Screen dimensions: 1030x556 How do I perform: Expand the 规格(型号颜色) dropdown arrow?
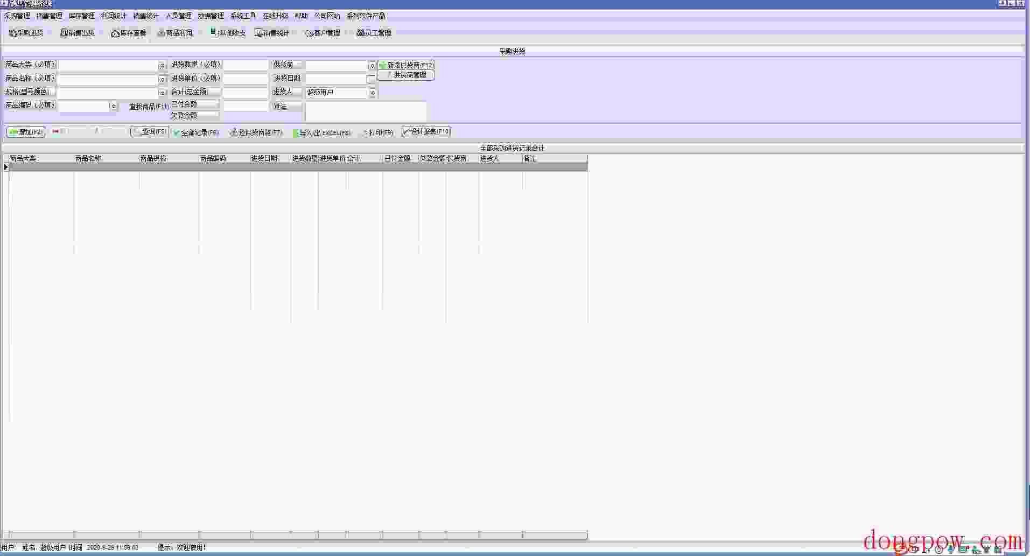pyautogui.click(x=162, y=93)
